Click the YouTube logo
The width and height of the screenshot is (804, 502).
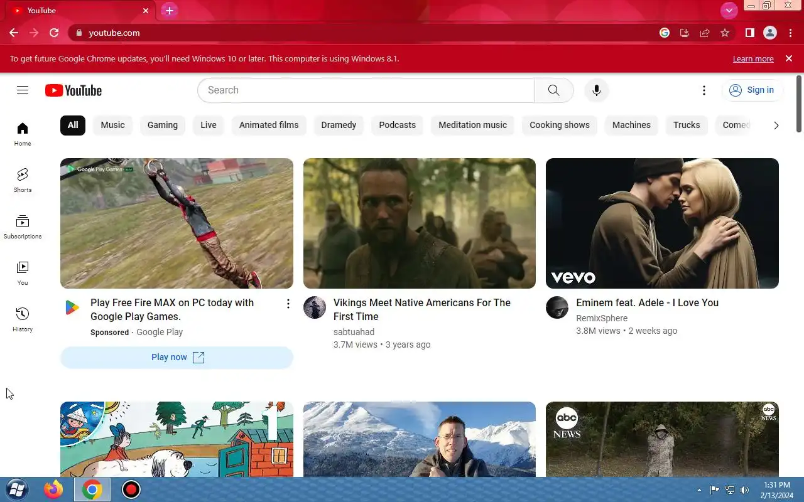[73, 90]
